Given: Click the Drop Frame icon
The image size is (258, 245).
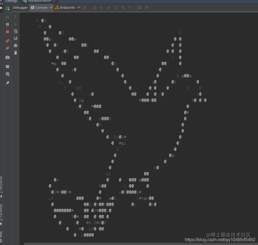Looking at the screenshot, I should [123, 8].
